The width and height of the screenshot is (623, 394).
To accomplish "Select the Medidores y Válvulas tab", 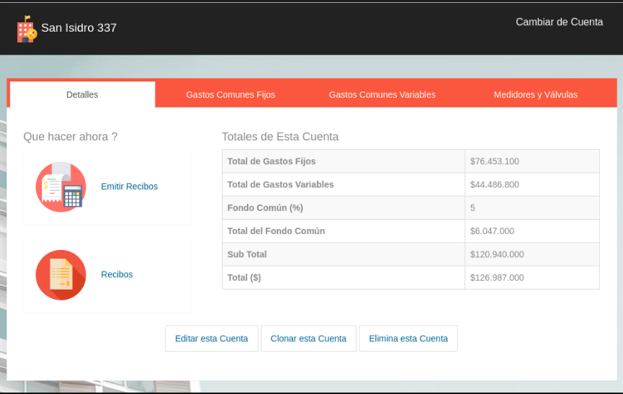I will click(x=536, y=94).
